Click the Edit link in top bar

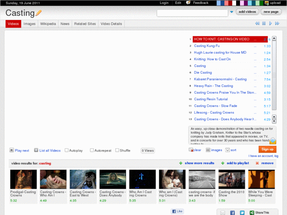pyautogui.click(x=178, y=3)
